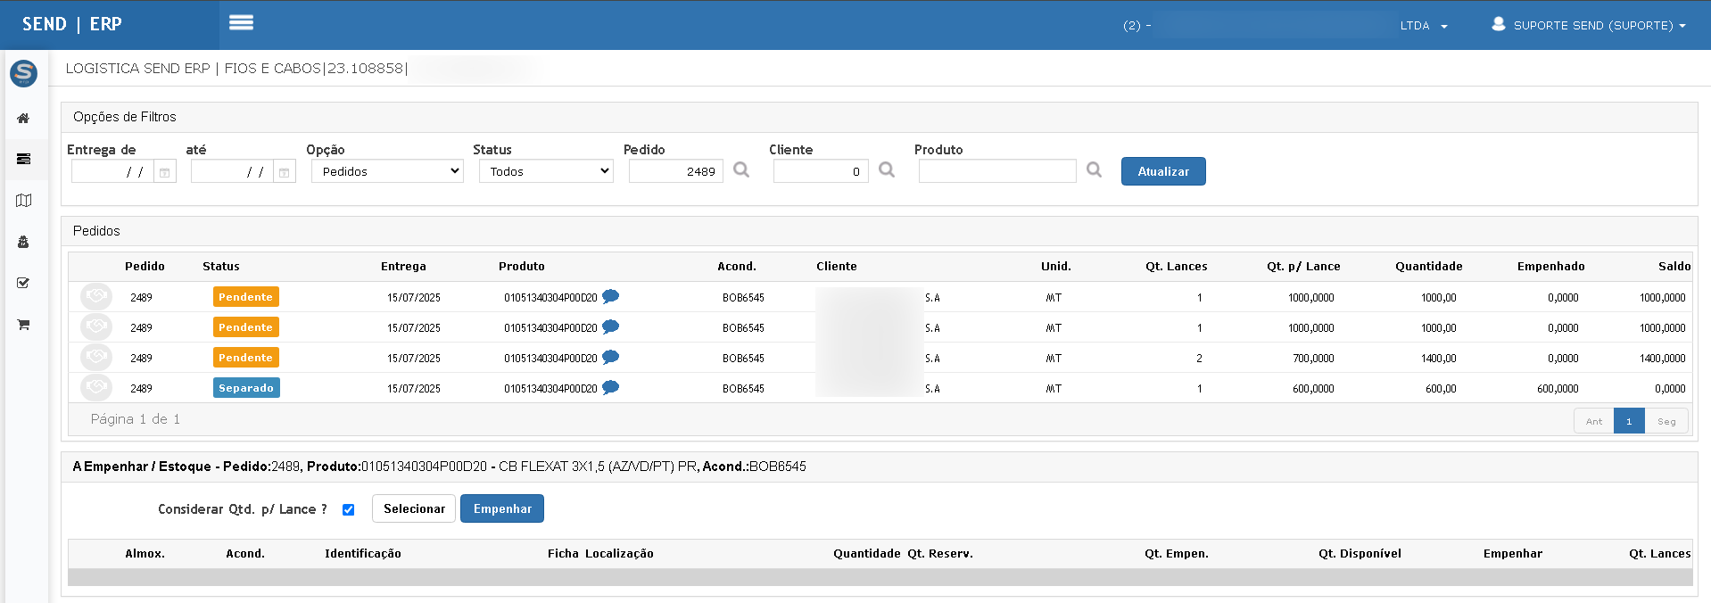Click handshake icon on first Pendente row
The image size is (1711, 603).
pyautogui.click(x=96, y=296)
